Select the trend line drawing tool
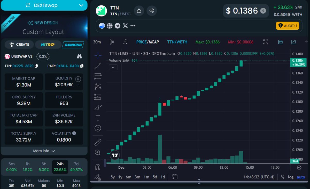The height and width of the screenshot is (189, 310). pos(98,66)
